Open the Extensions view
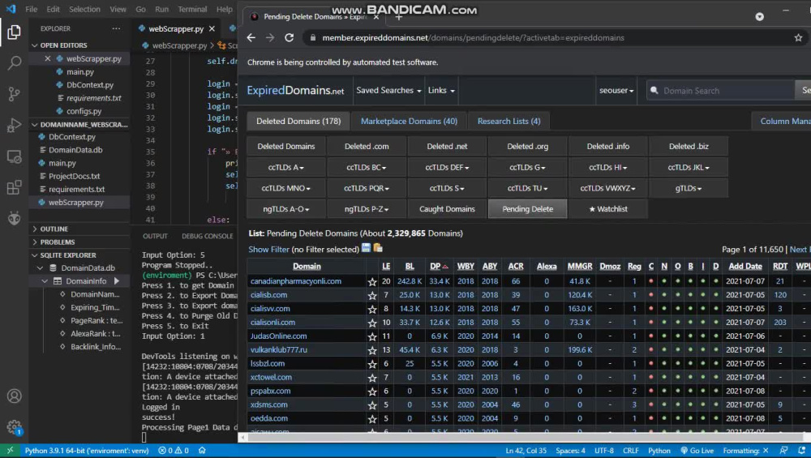The image size is (811, 458). (14, 187)
